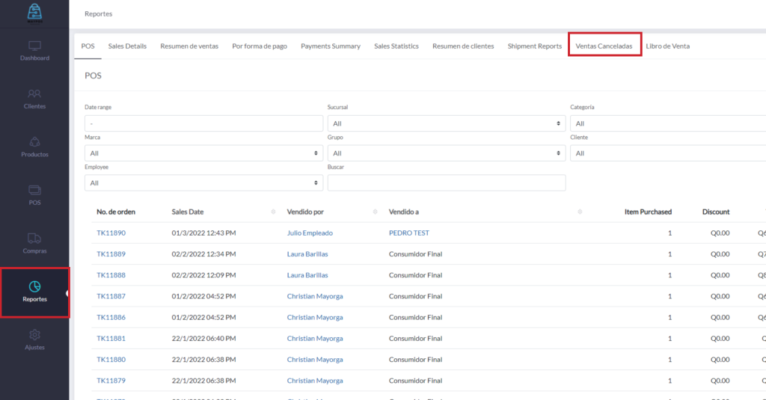This screenshot has height=400, width=766.
Task: Click the Buscar search field
Action: pos(446,183)
